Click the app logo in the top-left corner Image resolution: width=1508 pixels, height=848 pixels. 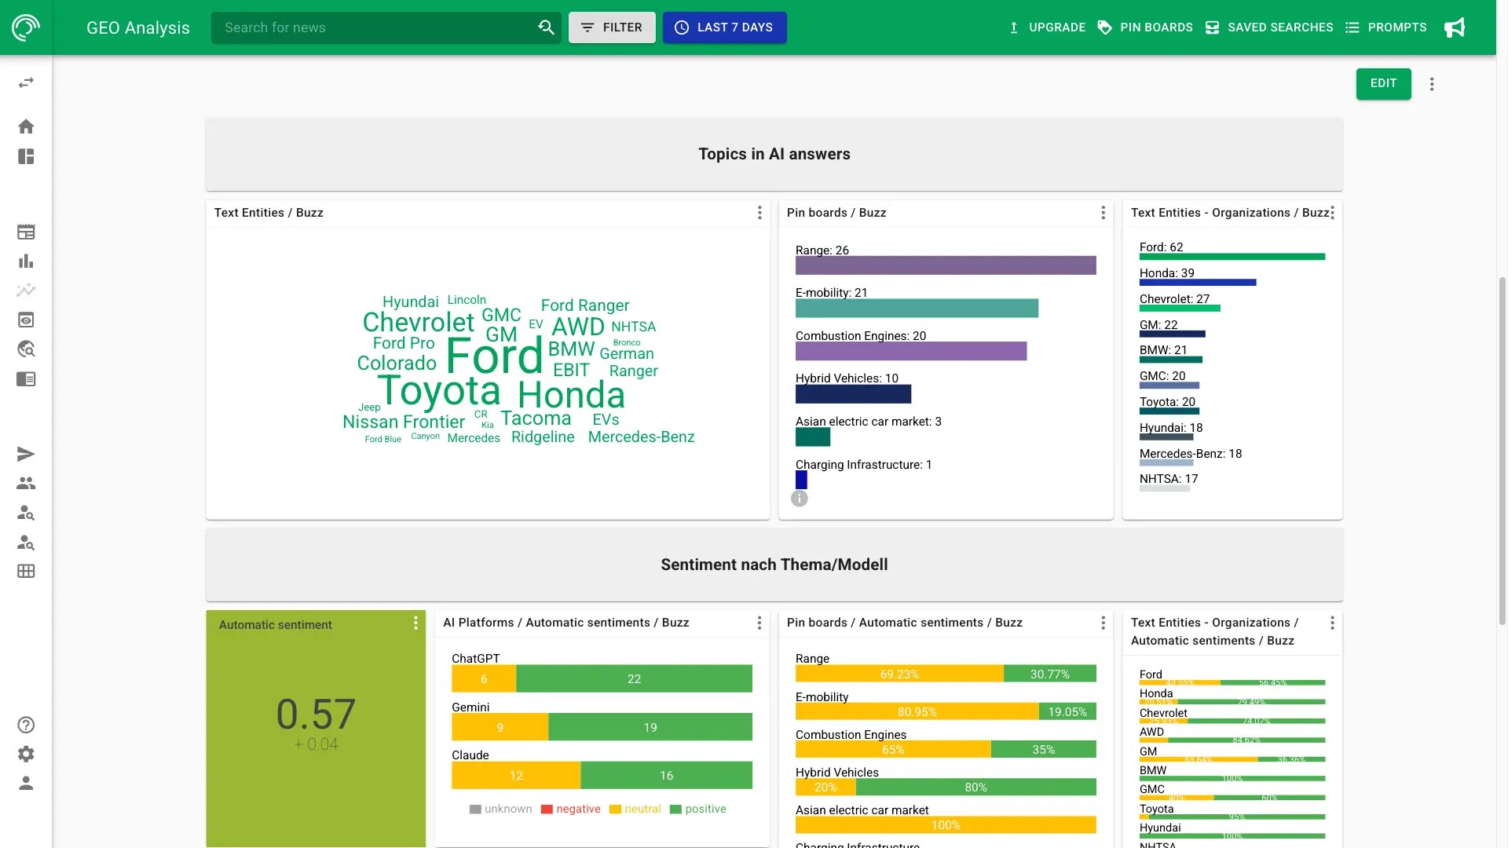pos(26,27)
